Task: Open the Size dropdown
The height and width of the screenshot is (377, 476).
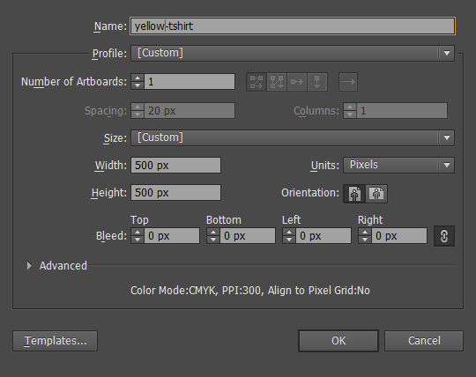Action: (x=293, y=138)
